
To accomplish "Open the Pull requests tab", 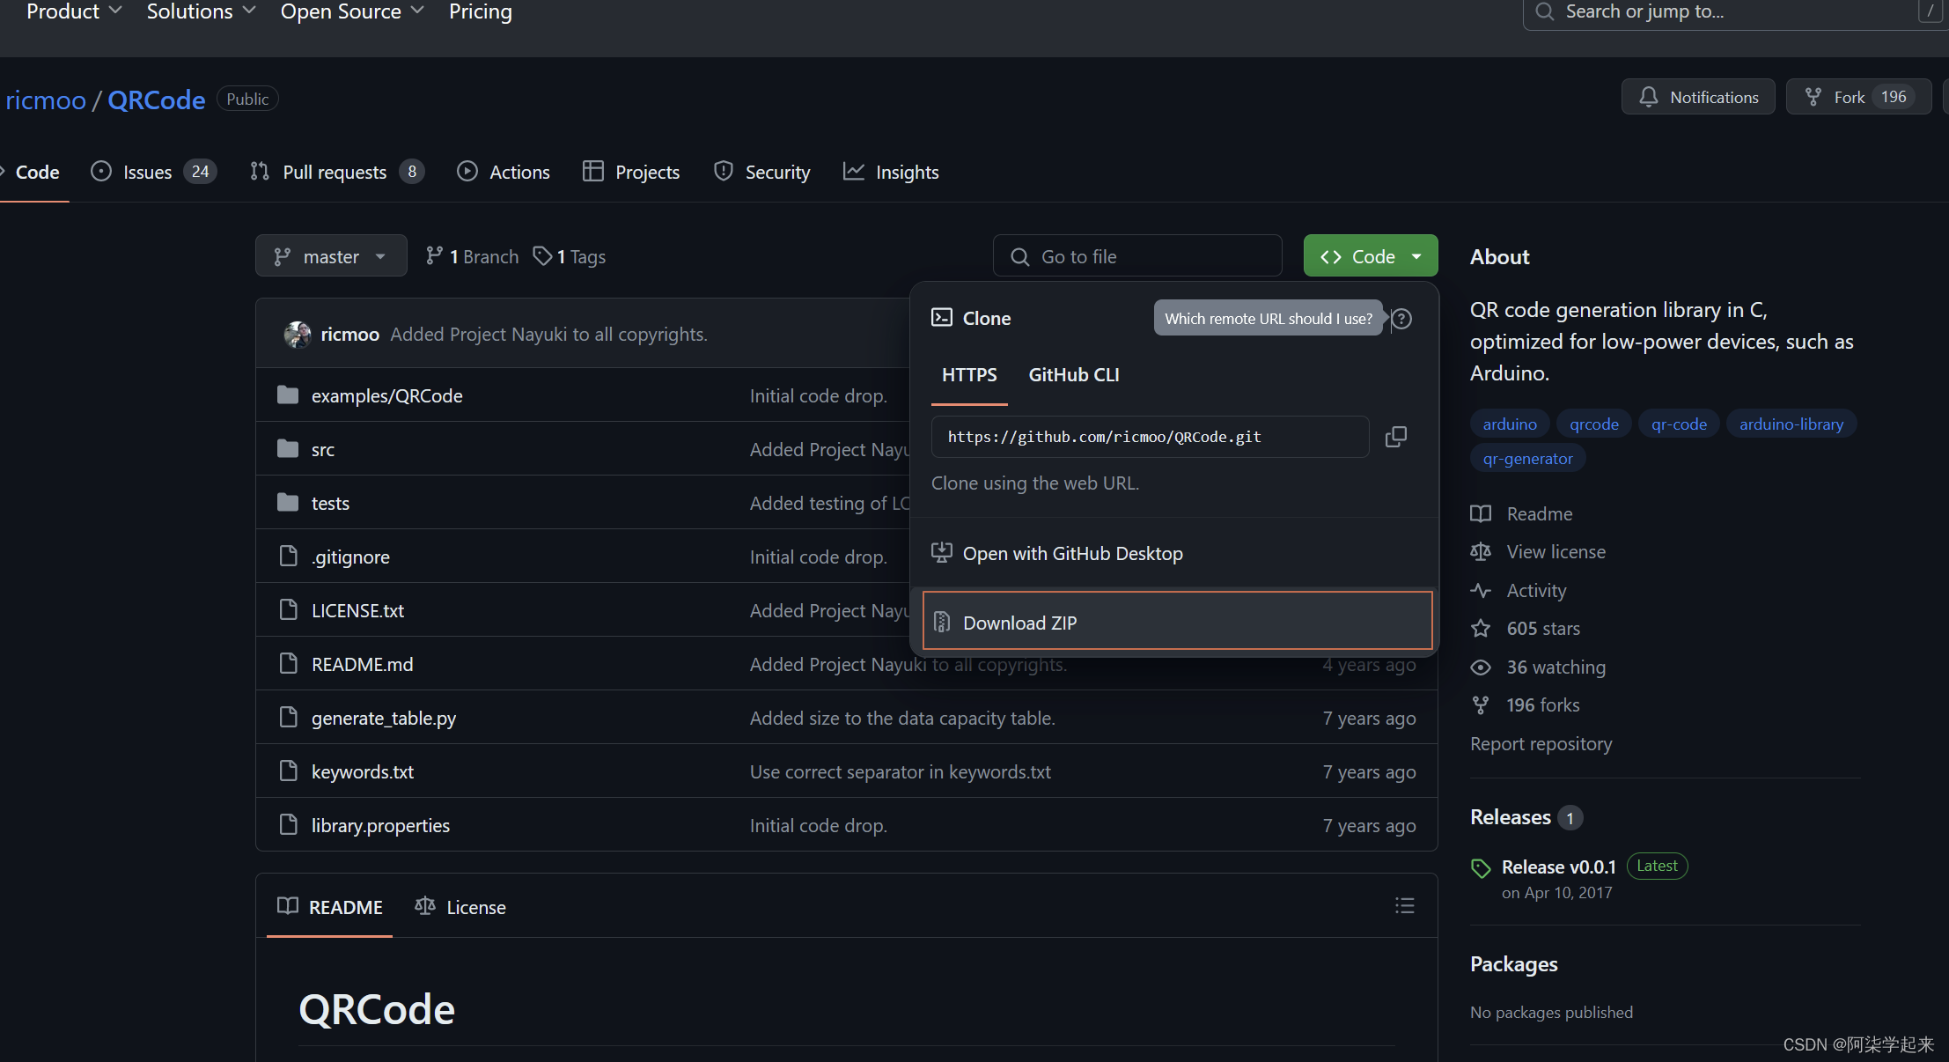I will [335, 173].
